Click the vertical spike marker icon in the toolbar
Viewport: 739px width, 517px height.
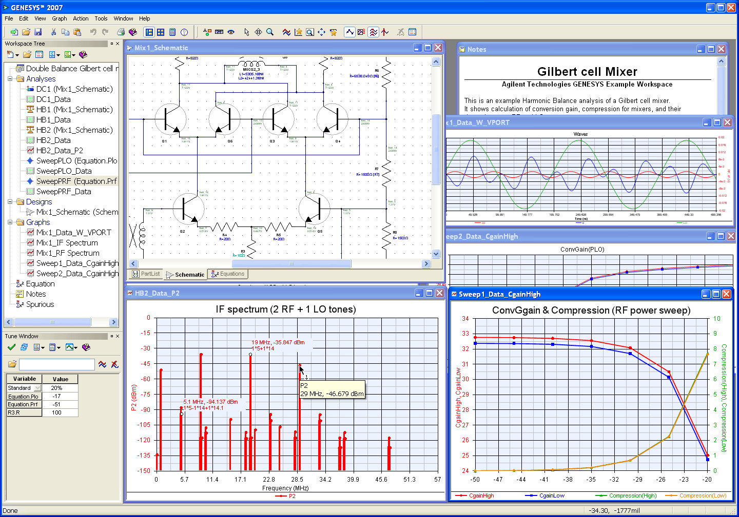coord(385,32)
